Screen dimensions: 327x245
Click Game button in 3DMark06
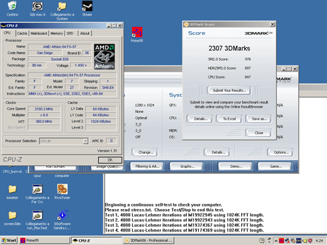pos(275,167)
